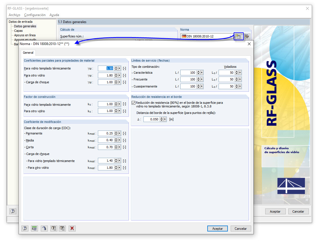This screenshot has width=317, height=243.
Task: Click the Frecuente L/ field 100
Action: [188, 79]
